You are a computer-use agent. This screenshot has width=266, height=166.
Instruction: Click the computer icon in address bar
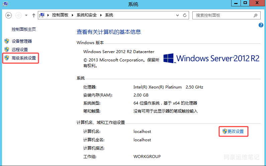[x=42, y=15]
